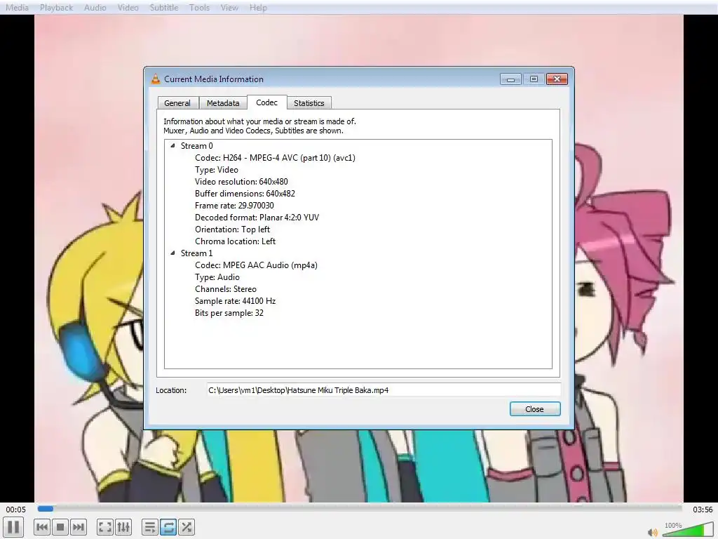The height and width of the screenshot is (539, 718).
Task: Show the playlist view
Action: 150,527
